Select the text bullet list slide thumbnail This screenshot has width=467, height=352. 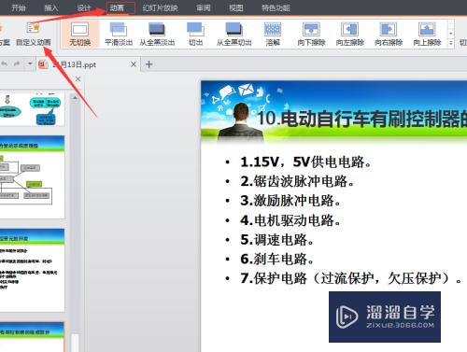32,270
